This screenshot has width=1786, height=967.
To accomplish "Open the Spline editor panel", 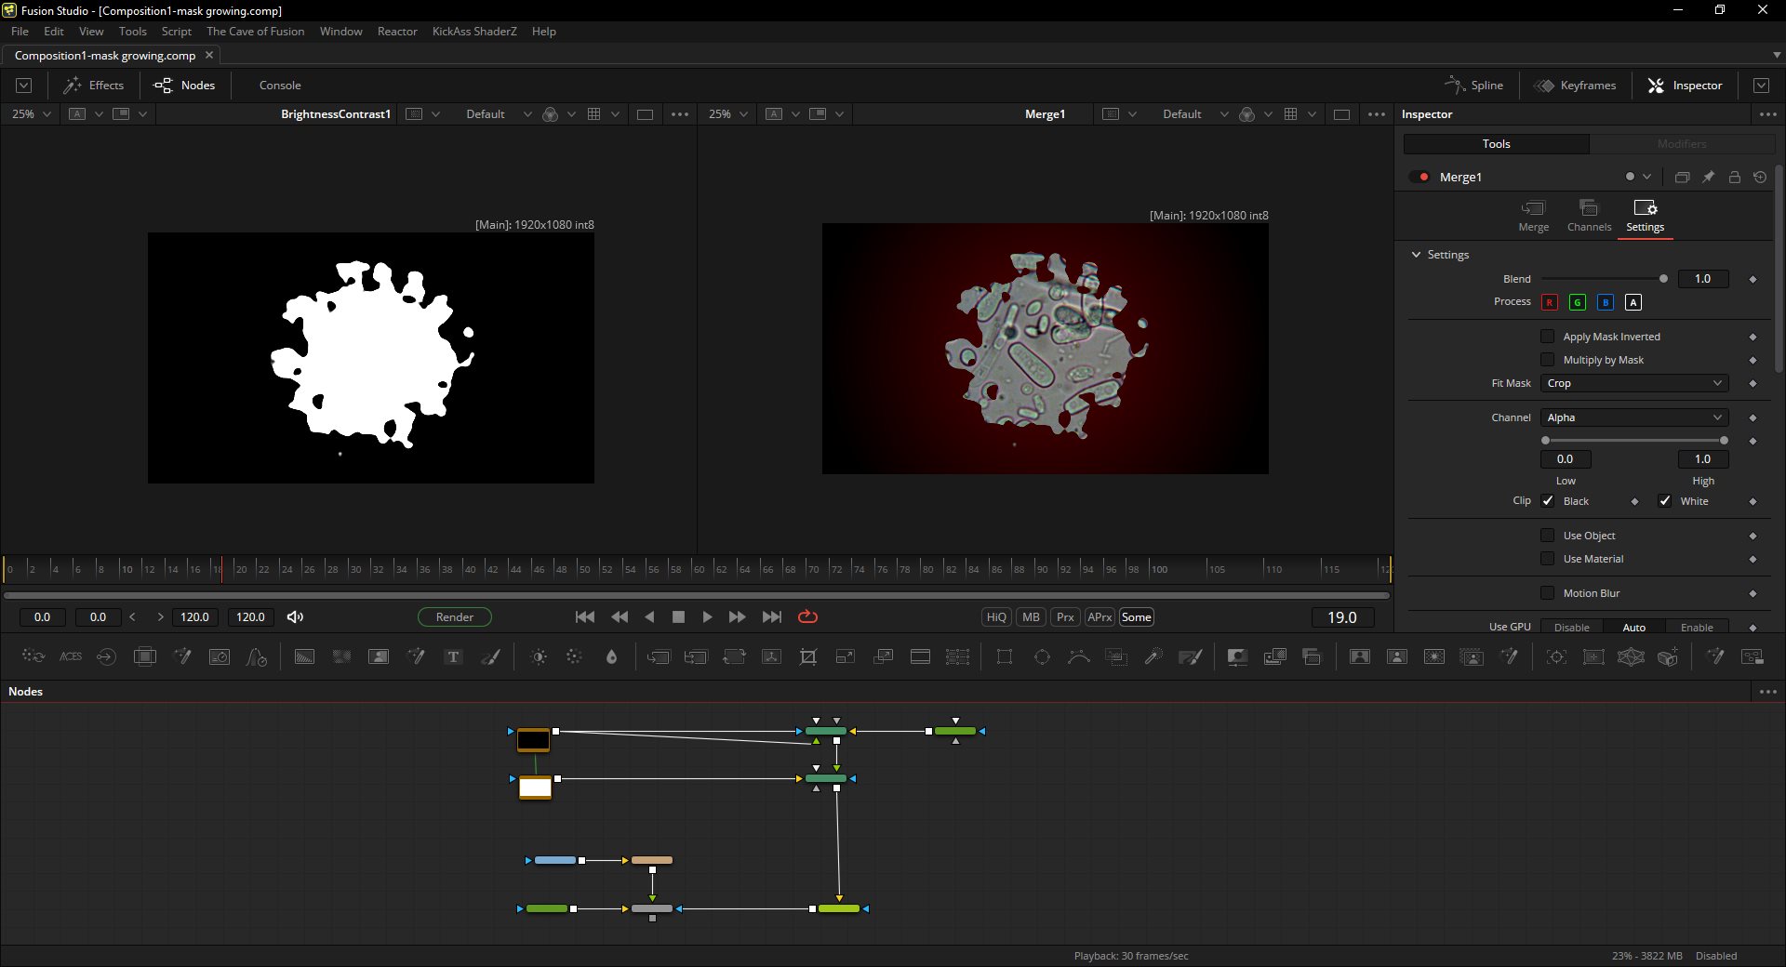I will [x=1474, y=86].
